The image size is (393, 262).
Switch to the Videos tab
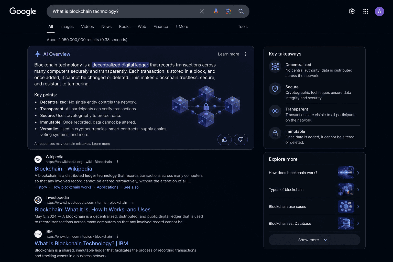(88, 27)
